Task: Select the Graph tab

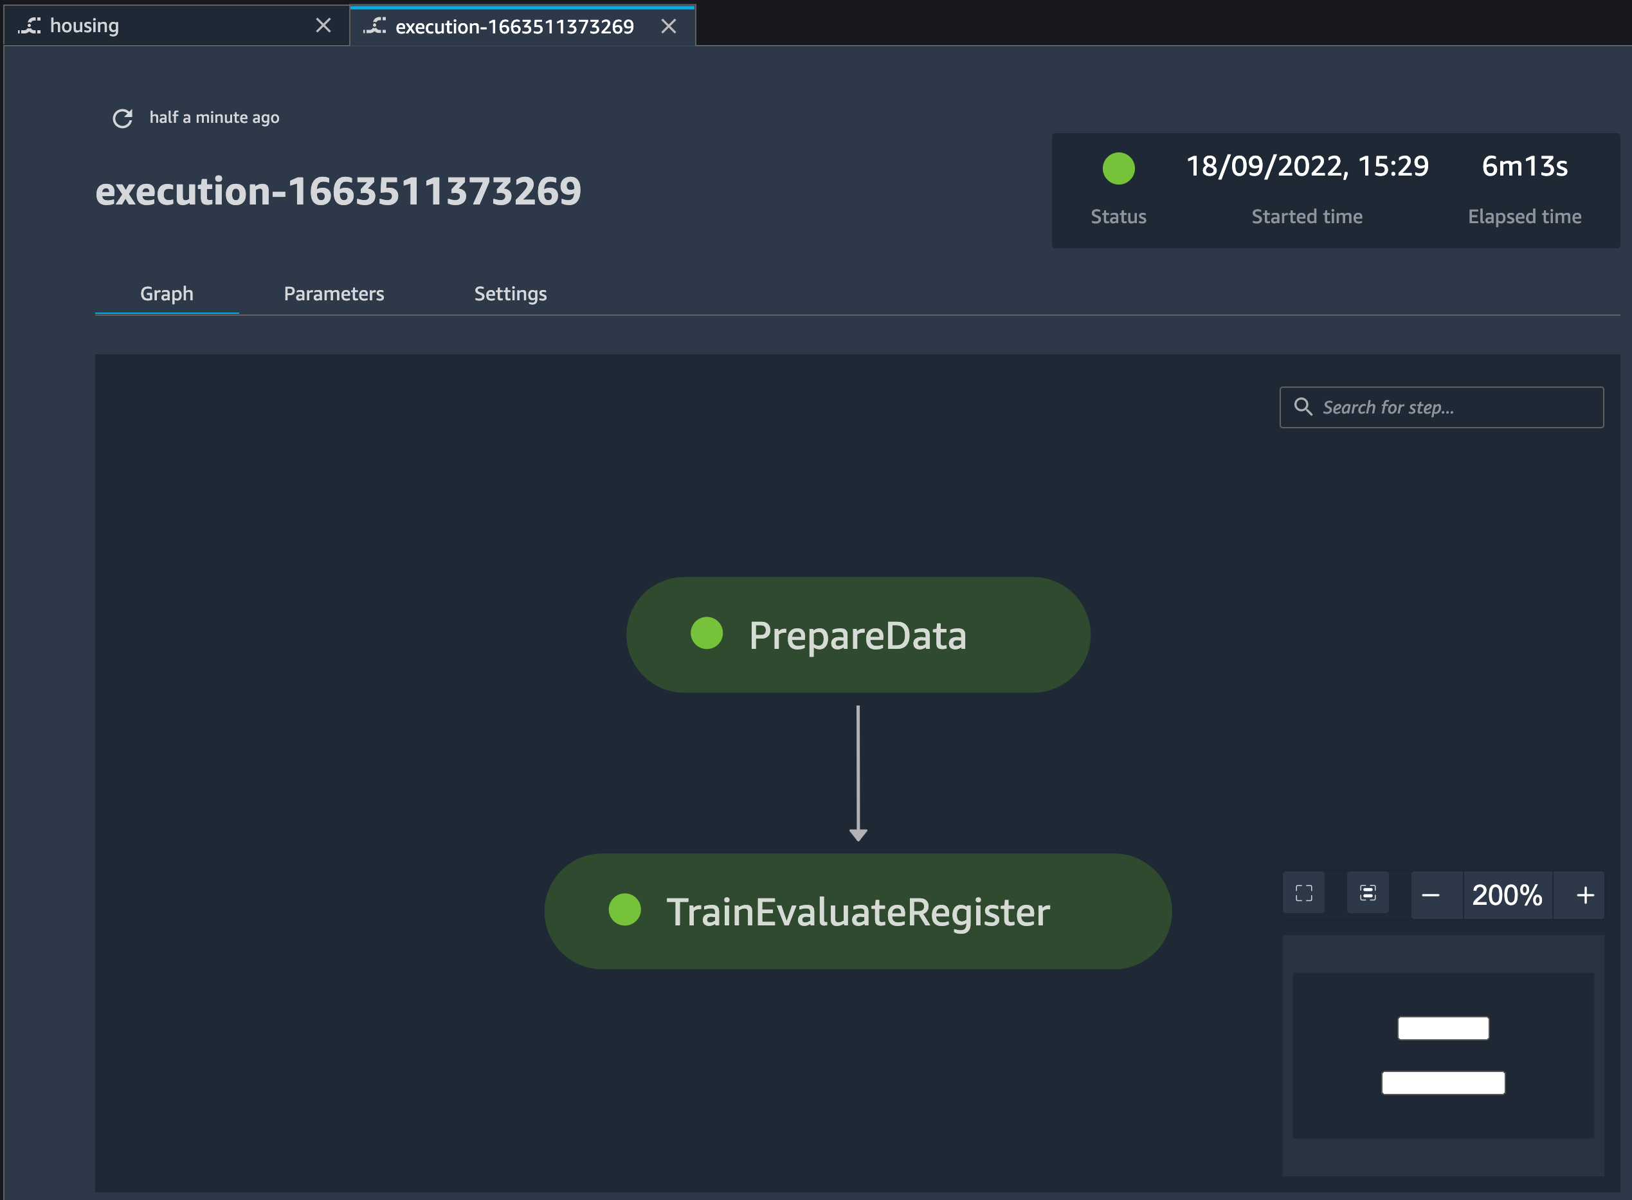Action: [167, 293]
